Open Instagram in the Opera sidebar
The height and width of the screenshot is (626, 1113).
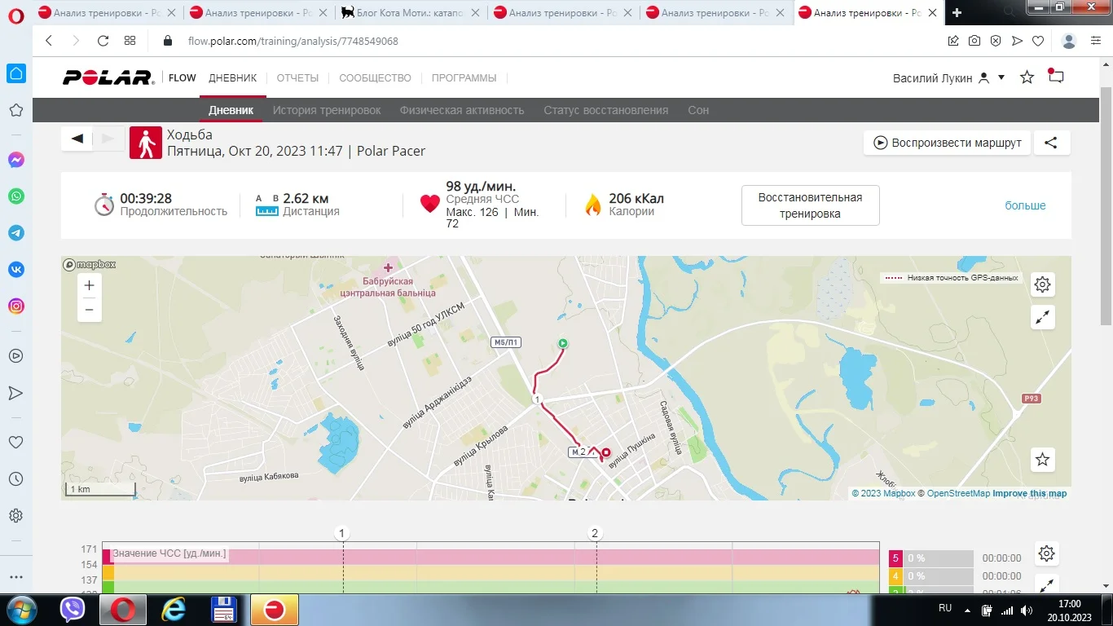point(15,306)
